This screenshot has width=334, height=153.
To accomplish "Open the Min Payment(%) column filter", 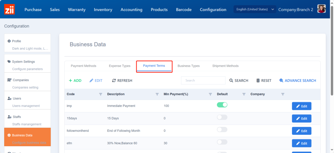I will (210, 94).
